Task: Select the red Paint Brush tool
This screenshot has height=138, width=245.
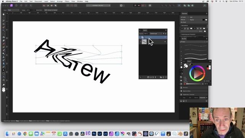Action: tap(3, 44)
